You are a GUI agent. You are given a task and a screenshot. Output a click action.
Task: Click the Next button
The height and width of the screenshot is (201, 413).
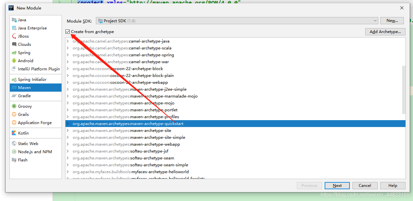coord(337,186)
